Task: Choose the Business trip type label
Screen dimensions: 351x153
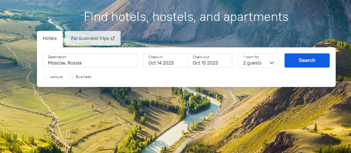Action: click(84, 77)
